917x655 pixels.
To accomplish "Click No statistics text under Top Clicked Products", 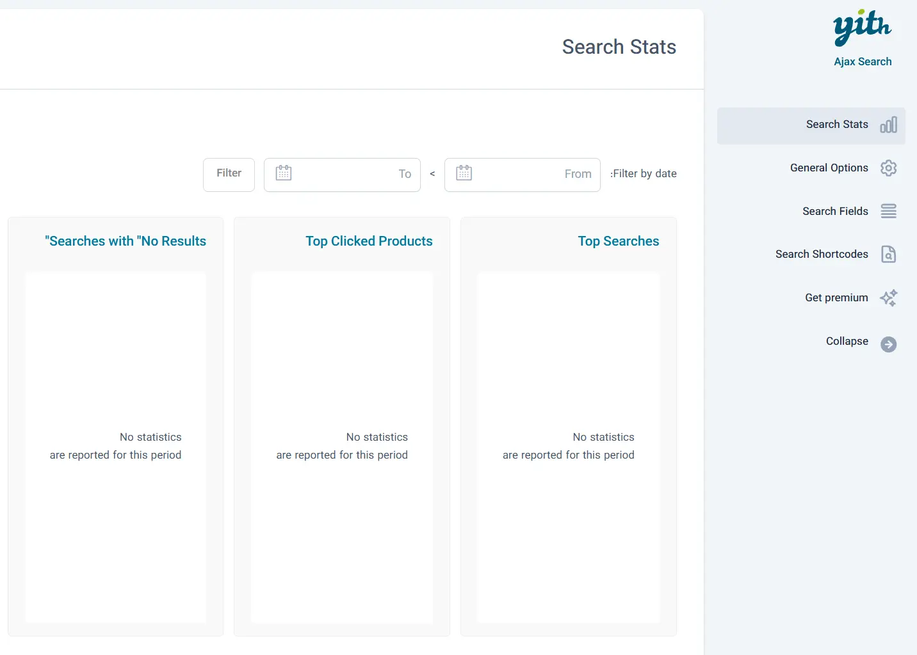I will click(x=342, y=446).
